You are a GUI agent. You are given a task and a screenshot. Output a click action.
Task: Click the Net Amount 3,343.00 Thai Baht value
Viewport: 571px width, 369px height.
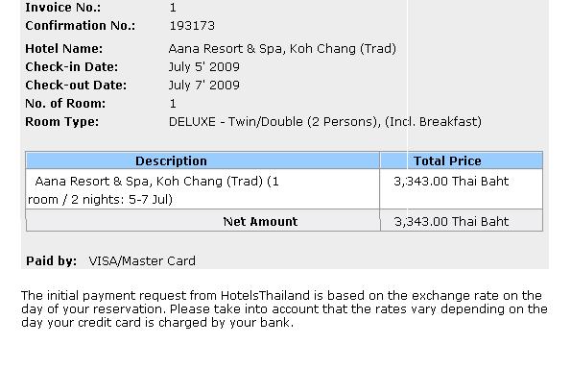tap(451, 221)
